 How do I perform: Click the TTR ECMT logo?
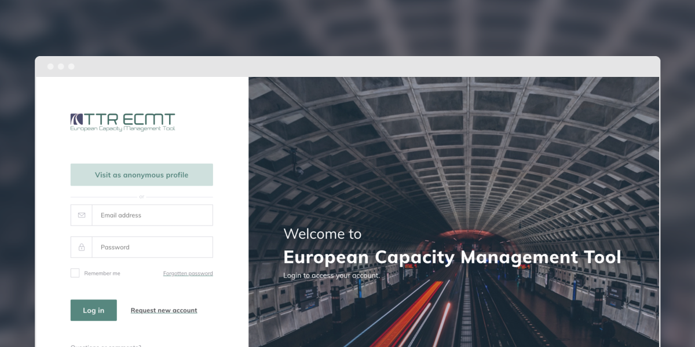(x=123, y=122)
